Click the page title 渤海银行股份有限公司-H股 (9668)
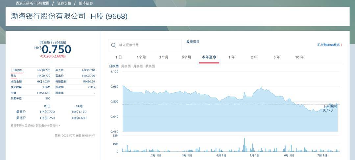Viewport: 355px width, 160px height. [69, 16]
